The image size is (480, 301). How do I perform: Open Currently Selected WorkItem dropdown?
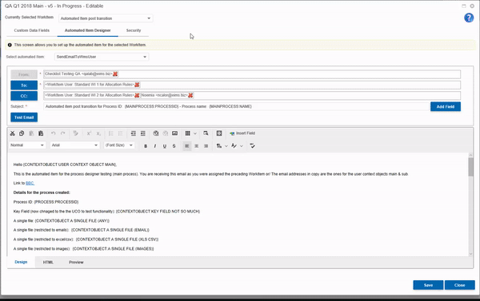(x=106, y=18)
